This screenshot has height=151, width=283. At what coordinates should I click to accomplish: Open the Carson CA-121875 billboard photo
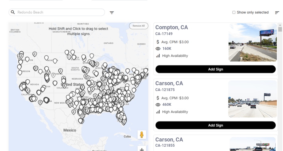[253, 99]
